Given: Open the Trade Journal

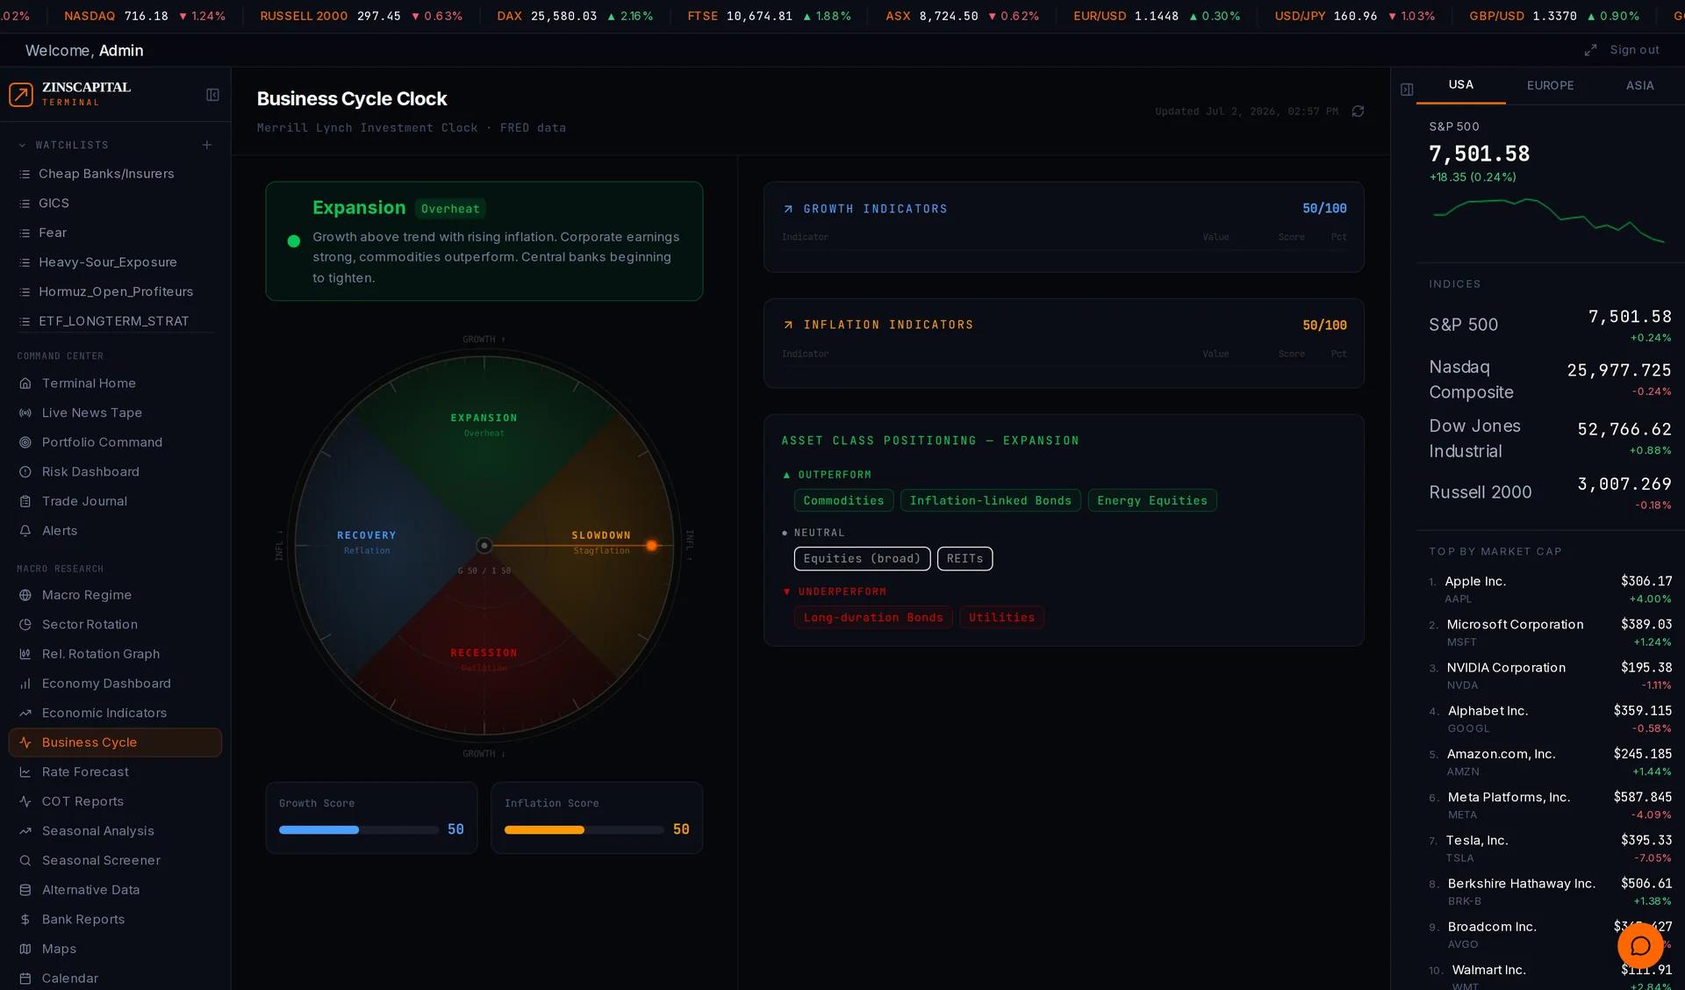Looking at the screenshot, I should 115,501.
